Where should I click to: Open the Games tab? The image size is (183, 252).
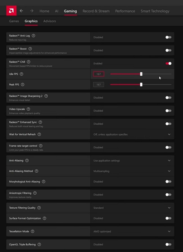(x=14, y=21)
